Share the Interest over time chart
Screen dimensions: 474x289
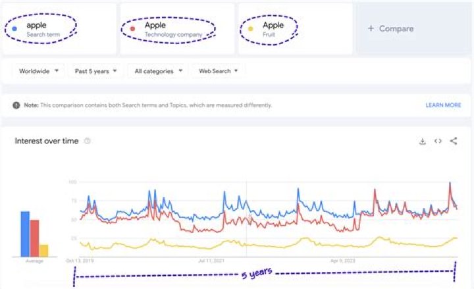pyautogui.click(x=454, y=141)
